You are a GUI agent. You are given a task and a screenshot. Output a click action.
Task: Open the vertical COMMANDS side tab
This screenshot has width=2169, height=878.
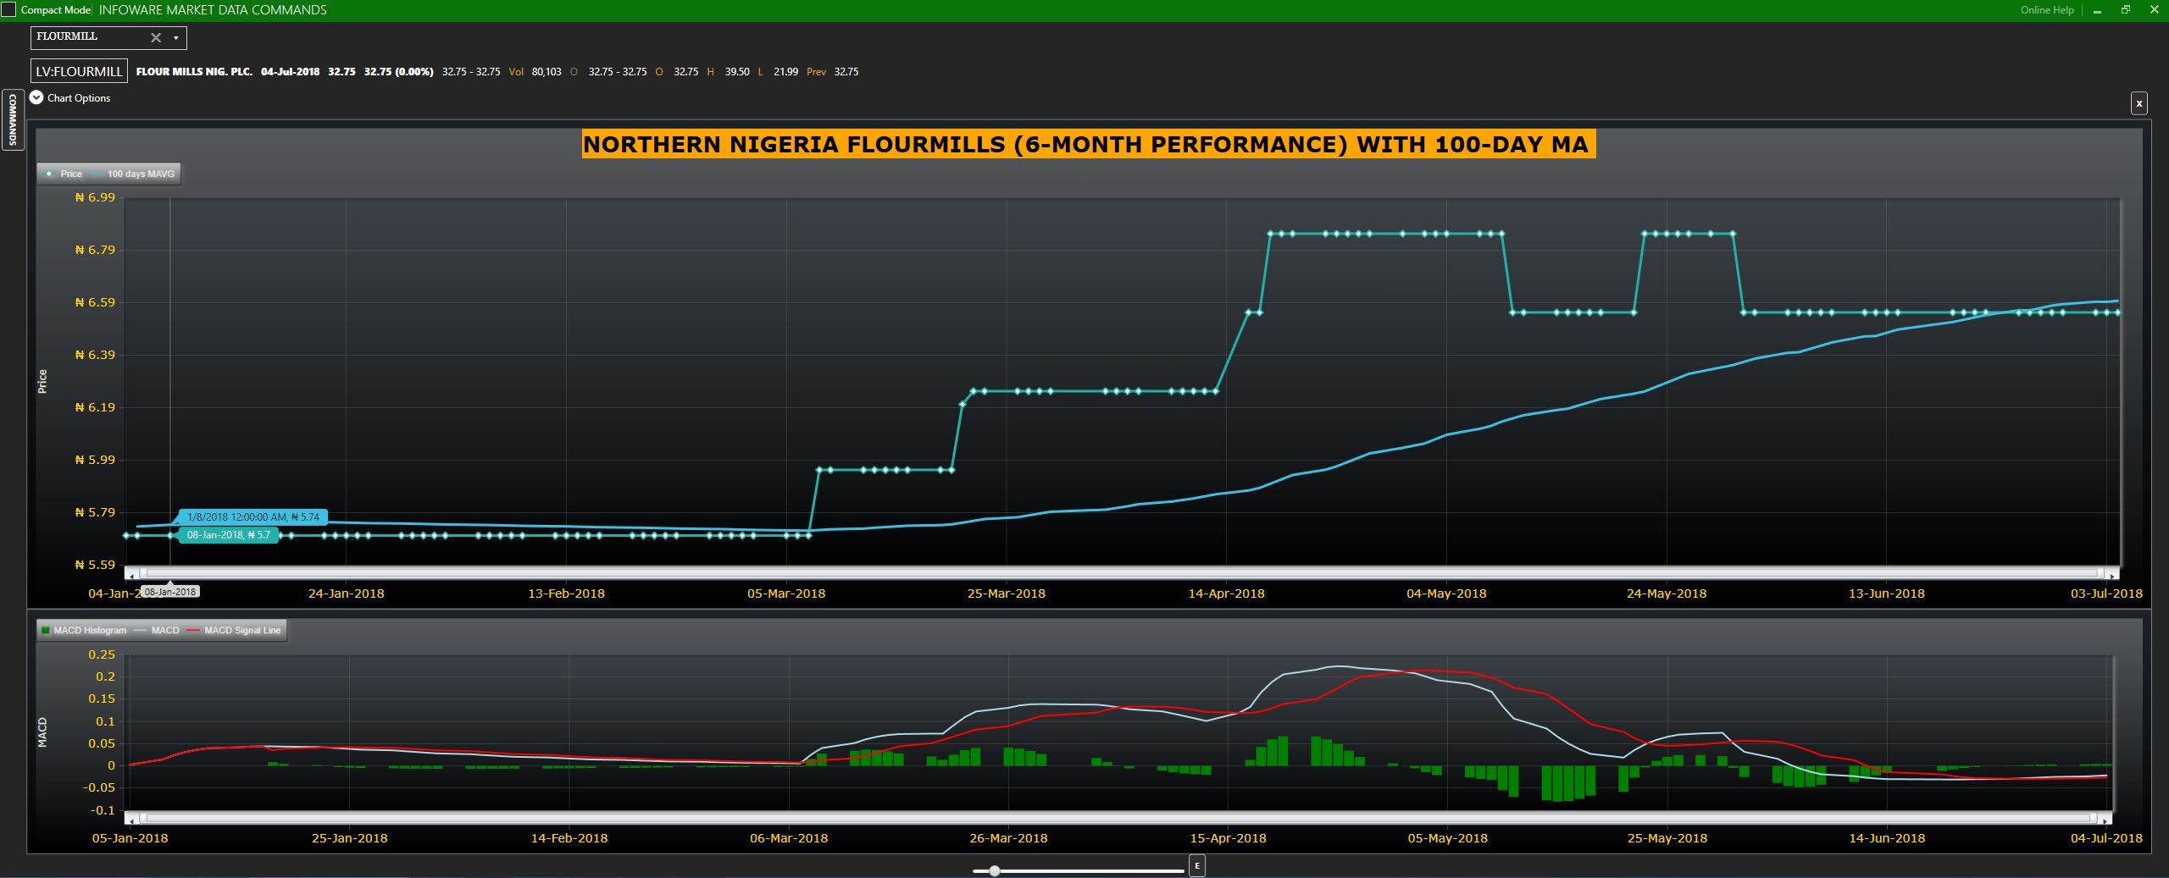(x=12, y=119)
